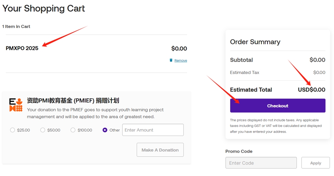334x176 pixels.
Task: Click the PMXPO 2025 item title
Action: click(22, 48)
